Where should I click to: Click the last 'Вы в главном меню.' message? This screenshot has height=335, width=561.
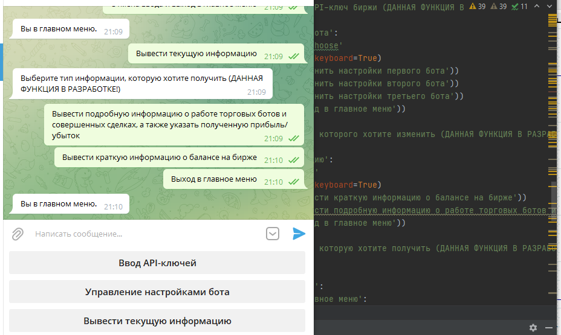coord(71,204)
